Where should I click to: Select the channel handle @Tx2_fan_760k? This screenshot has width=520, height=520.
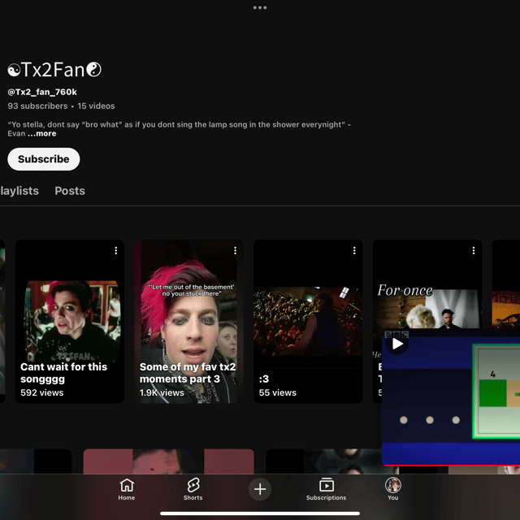[42, 92]
